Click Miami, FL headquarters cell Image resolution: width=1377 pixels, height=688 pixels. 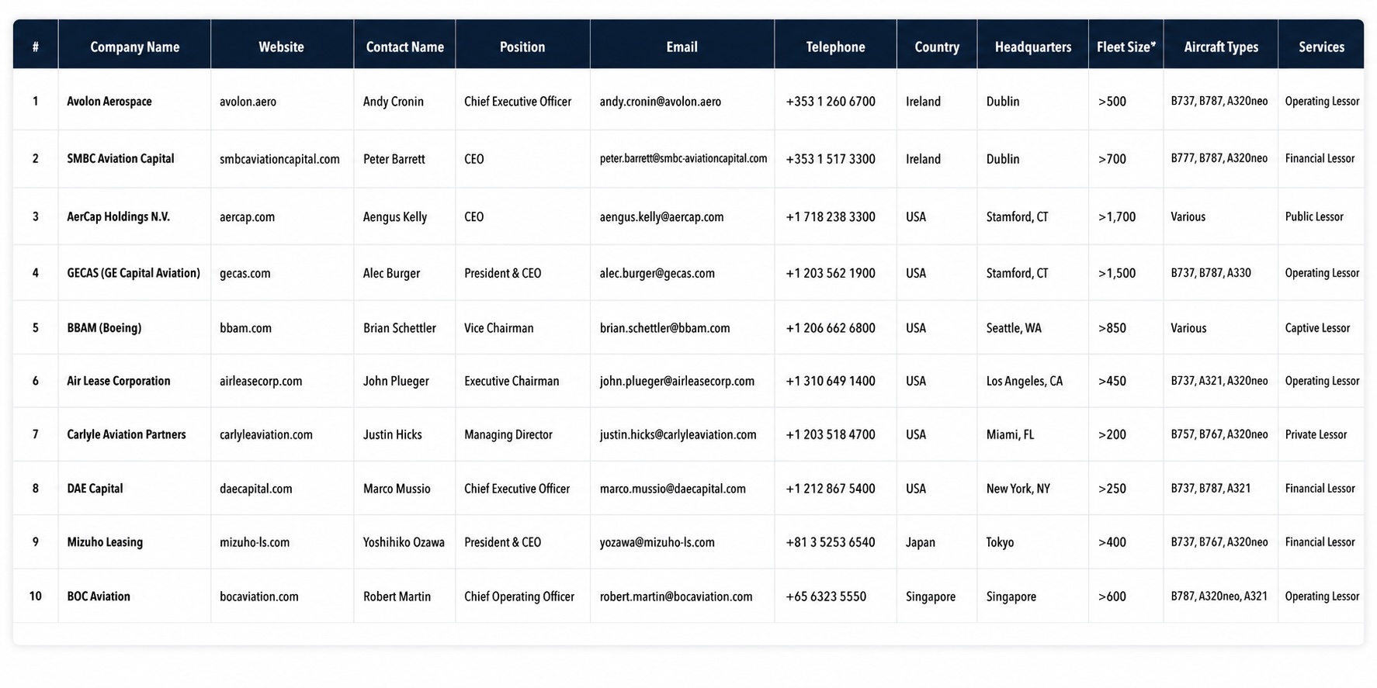point(1010,435)
